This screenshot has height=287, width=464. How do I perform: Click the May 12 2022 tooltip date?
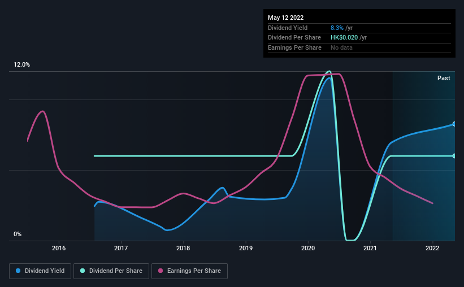pyautogui.click(x=285, y=18)
